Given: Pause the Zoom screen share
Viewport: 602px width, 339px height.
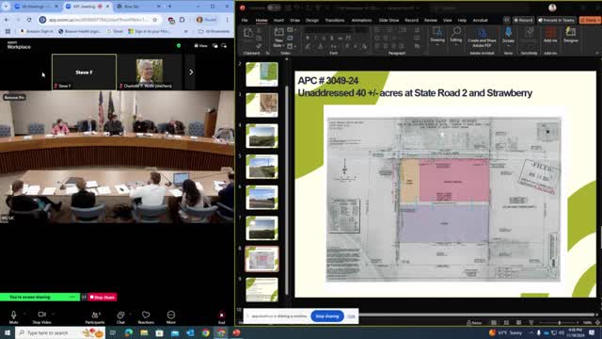Looking at the screenshot, I should (x=84, y=298).
